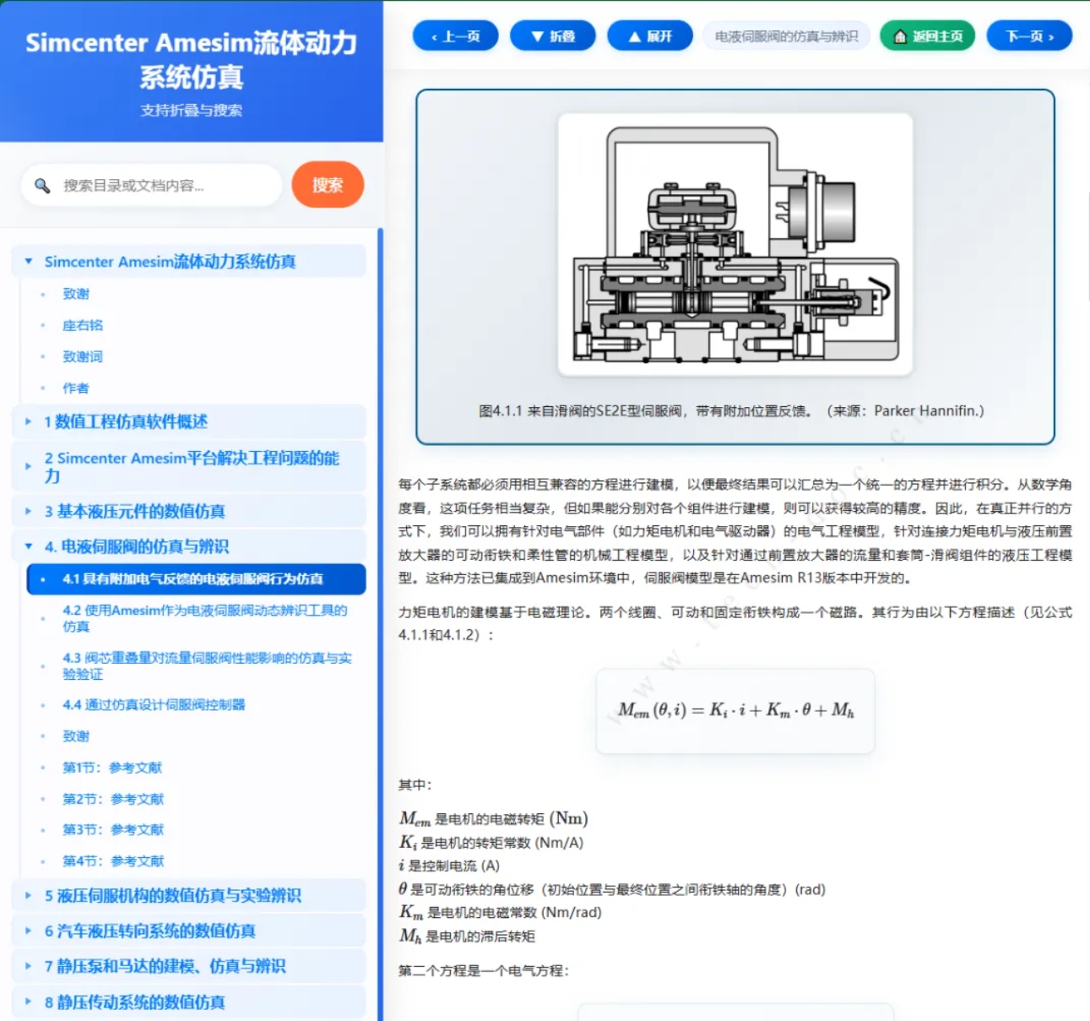The height and width of the screenshot is (1021, 1090).
Task: Click the breadcrumb field showing 电液伺服阀的仿真与辨识
Action: point(785,35)
